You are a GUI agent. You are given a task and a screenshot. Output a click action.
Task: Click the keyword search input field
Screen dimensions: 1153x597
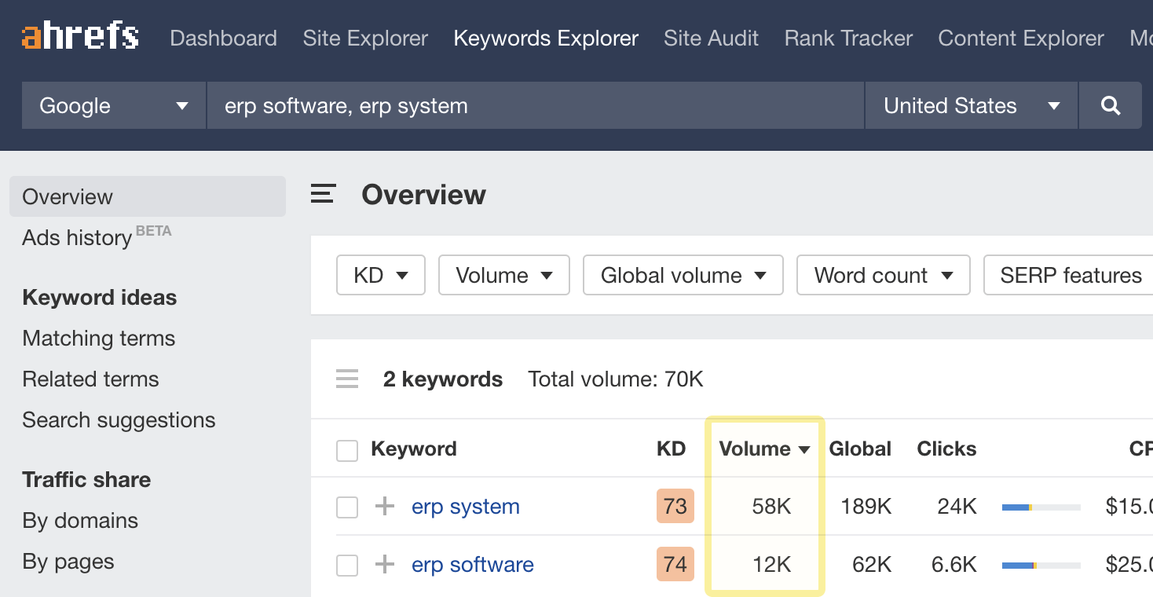[534, 106]
